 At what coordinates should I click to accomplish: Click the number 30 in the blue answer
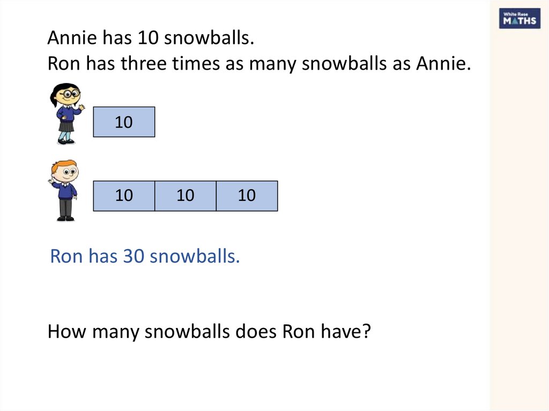(134, 257)
